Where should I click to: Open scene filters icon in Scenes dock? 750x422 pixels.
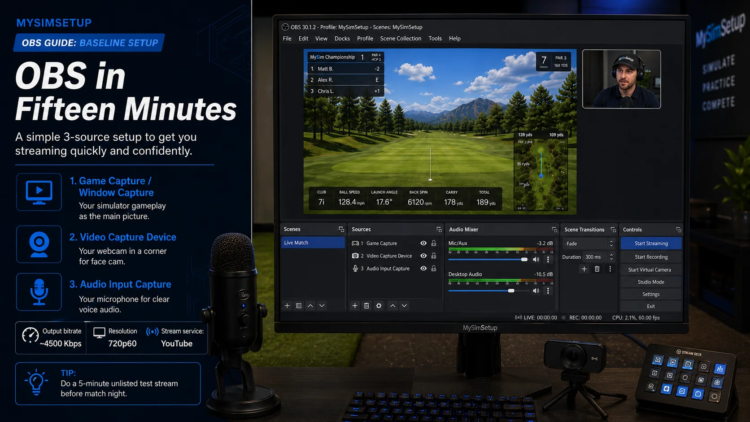coord(299,305)
